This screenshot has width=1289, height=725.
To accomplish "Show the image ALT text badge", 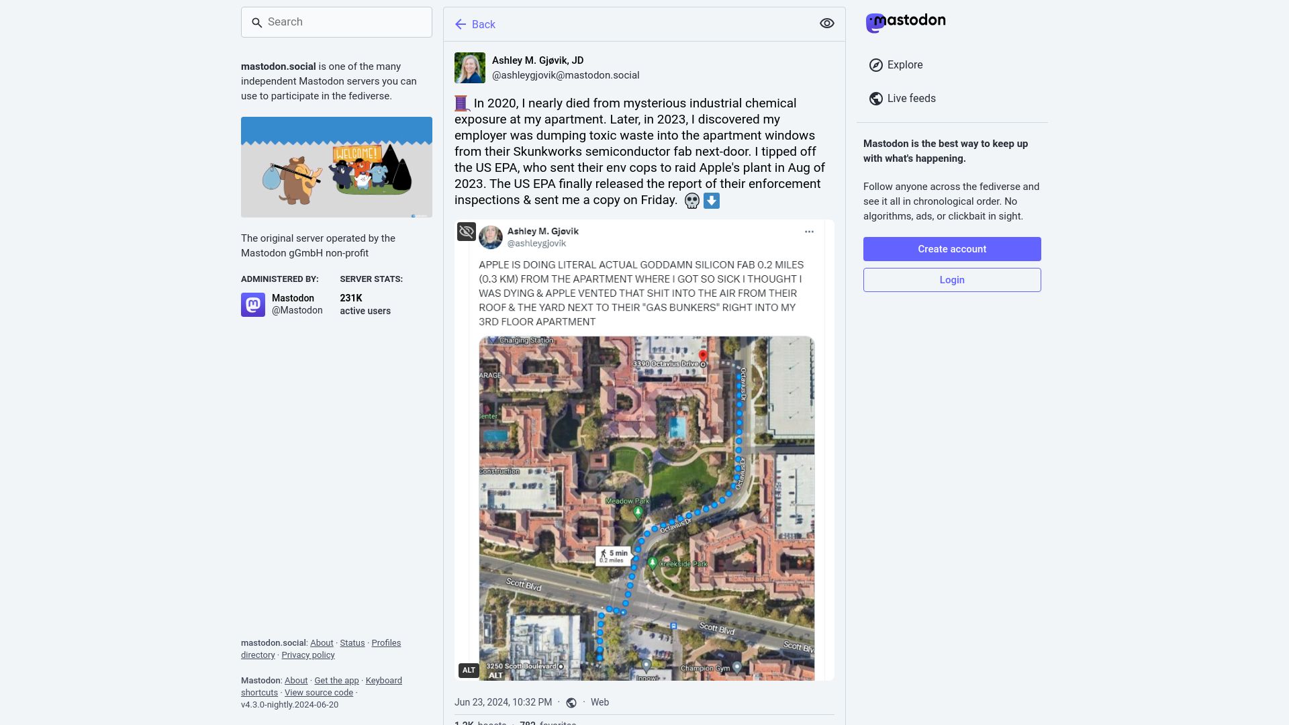I will (x=469, y=670).
